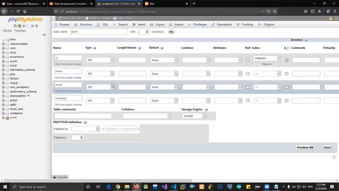Image resolution: width=339 pixels, height=191 pixels.
Task: Open the Firefox bookmark star icon
Action: coord(274,11)
